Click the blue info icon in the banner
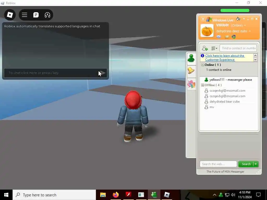 tap(202, 56)
